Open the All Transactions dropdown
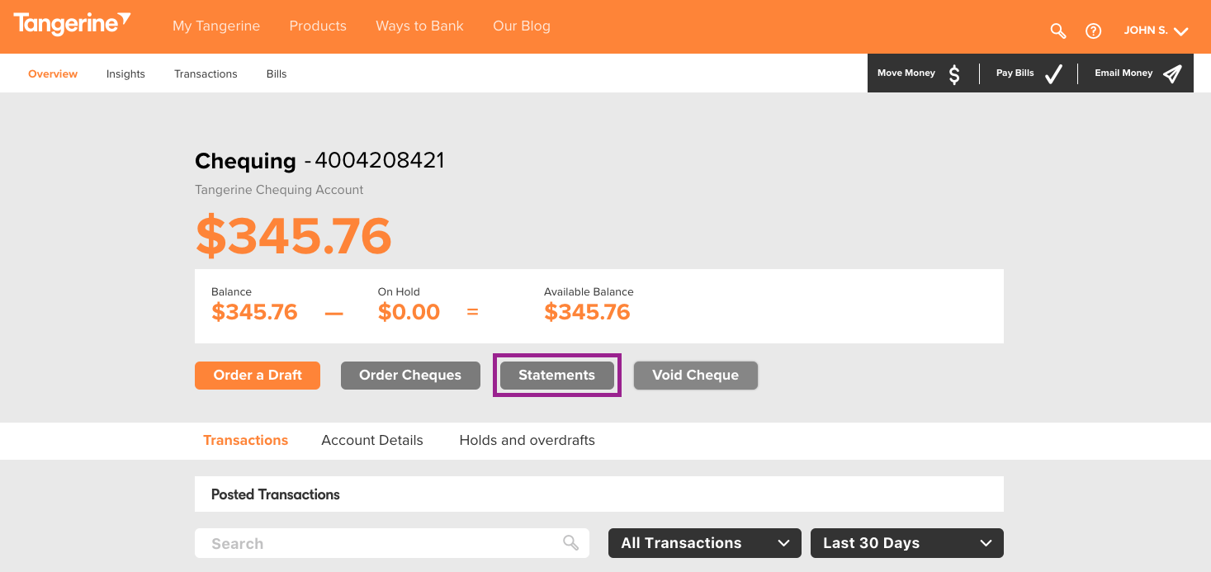The image size is (1211, 572). click(704, 543)
